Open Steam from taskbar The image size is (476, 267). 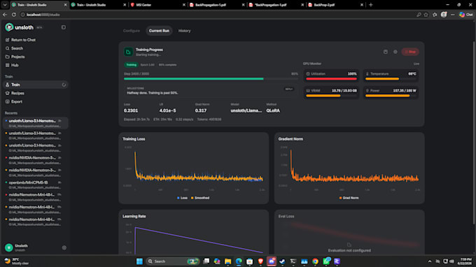282,261
